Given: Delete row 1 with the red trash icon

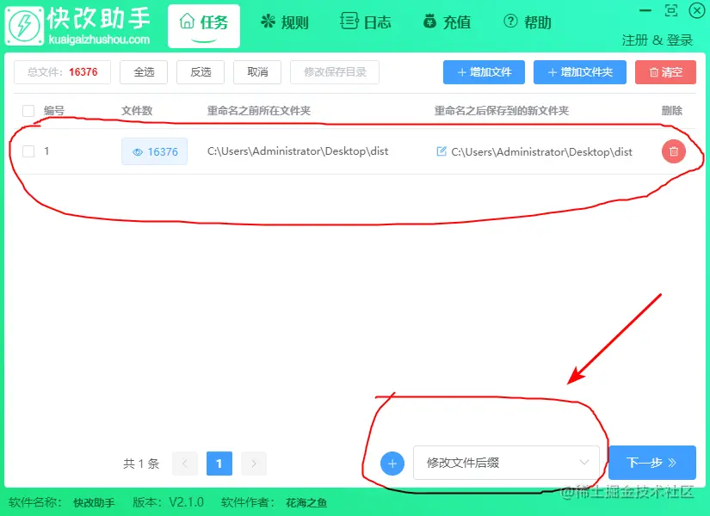Looking at the screenshot, I should (x=673, y=151).
